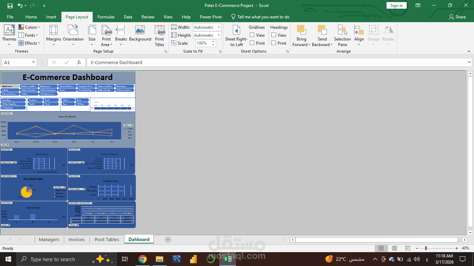Click the Share button
Image resolution: width=474 pixels, height=266 pixels.
pyautogui.click(x=457, y=17)
